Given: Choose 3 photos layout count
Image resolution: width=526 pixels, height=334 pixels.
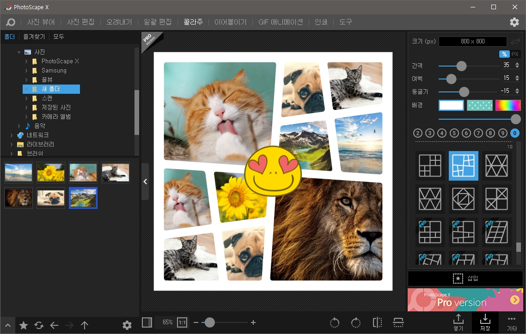Looking at the screenshot, I should (430, 133).
